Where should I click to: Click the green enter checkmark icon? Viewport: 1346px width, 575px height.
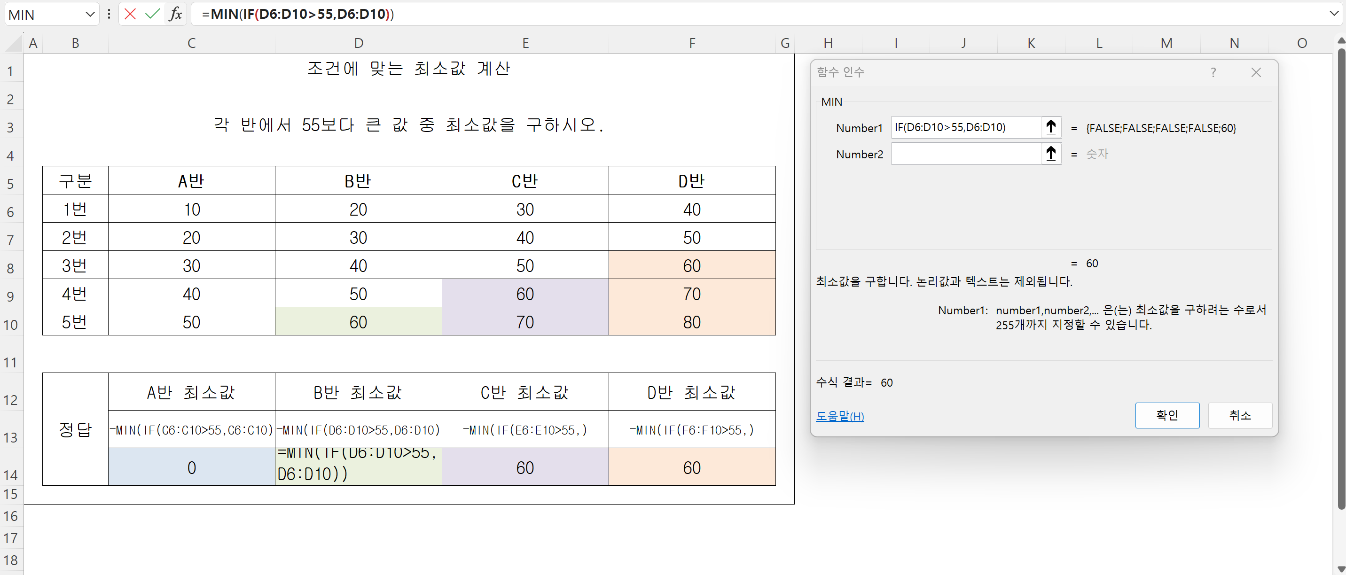click(x=152, y=14)
